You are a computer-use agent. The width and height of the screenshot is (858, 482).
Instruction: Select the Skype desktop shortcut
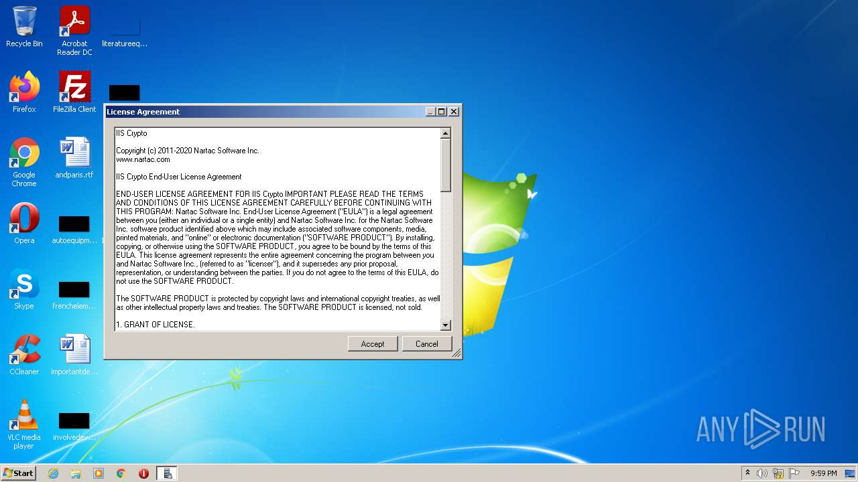[24, 289]
